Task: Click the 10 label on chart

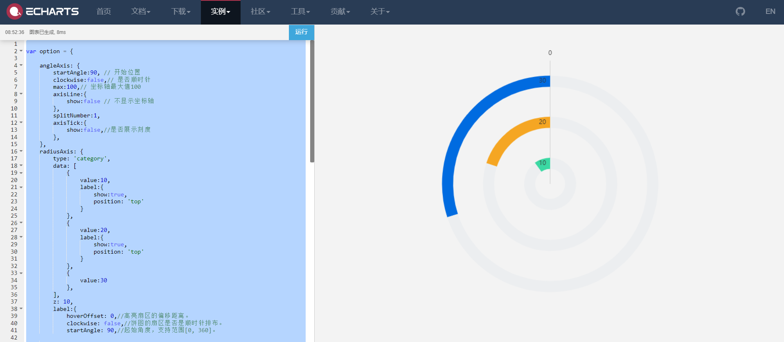Action: [x=543, y=163]
